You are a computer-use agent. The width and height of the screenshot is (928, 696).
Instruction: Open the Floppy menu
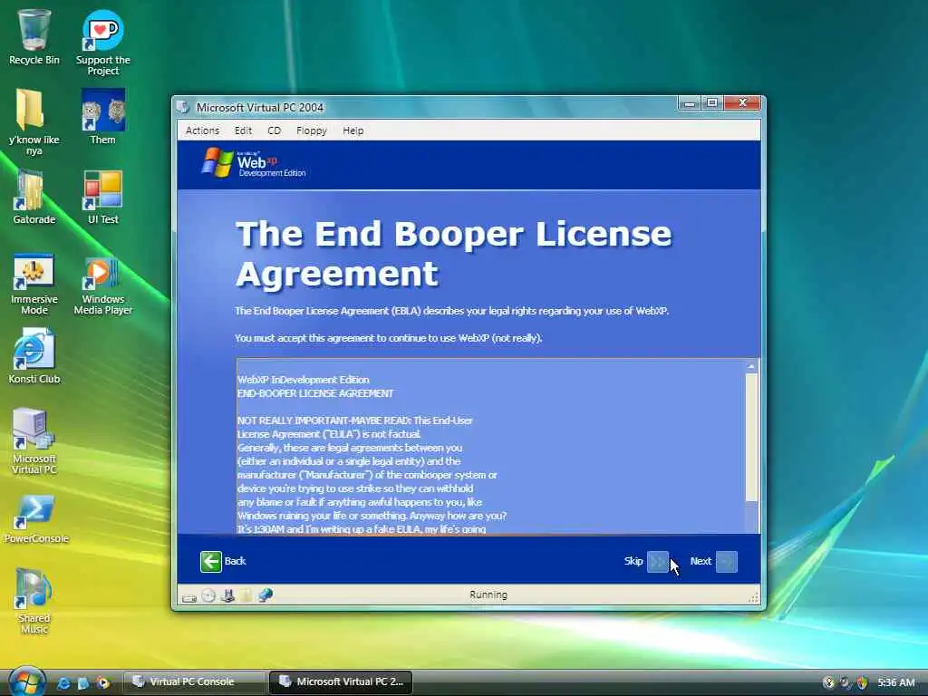point(312,130)
